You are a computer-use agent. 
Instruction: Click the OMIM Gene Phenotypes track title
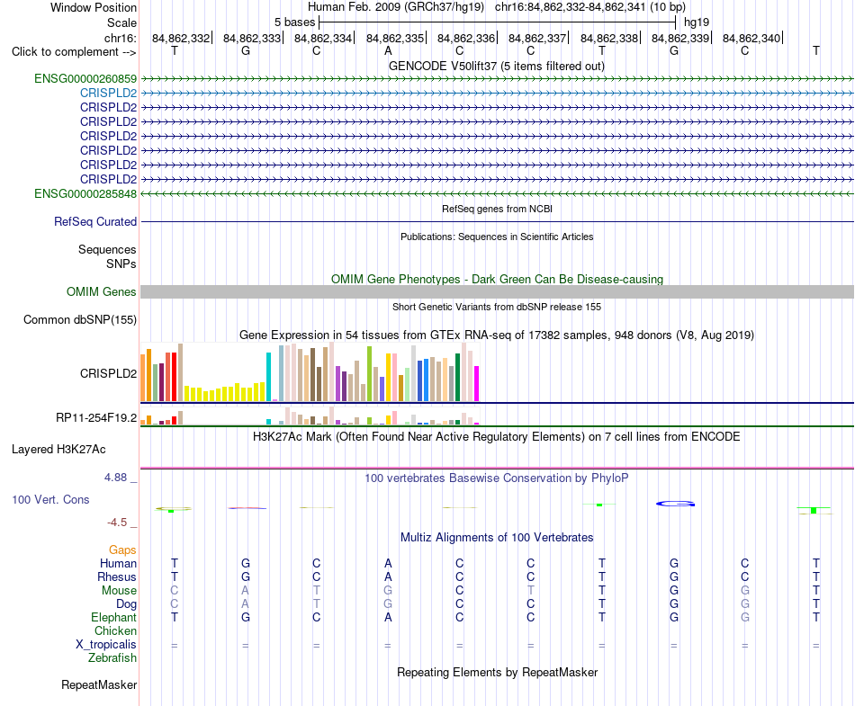(498, 280)
